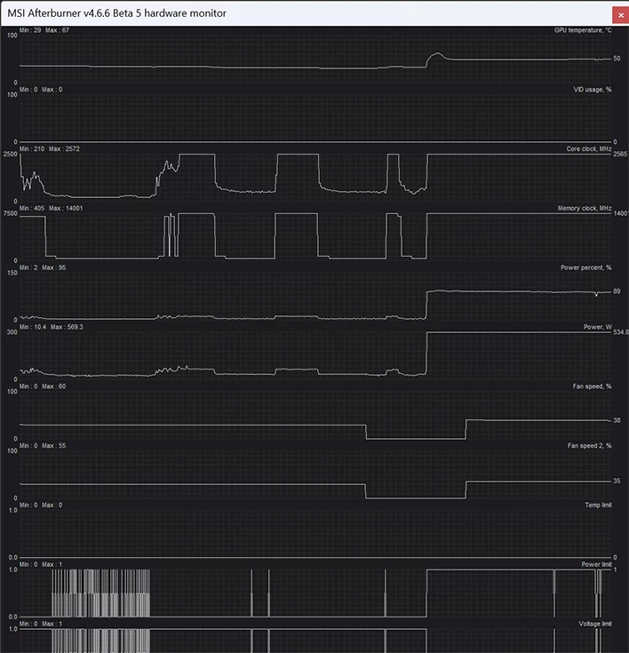Select the Memory clock, MHz label

(585, 208)
